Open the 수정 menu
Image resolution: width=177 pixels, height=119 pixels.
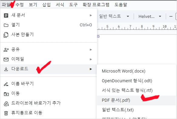tap(19, 5)
